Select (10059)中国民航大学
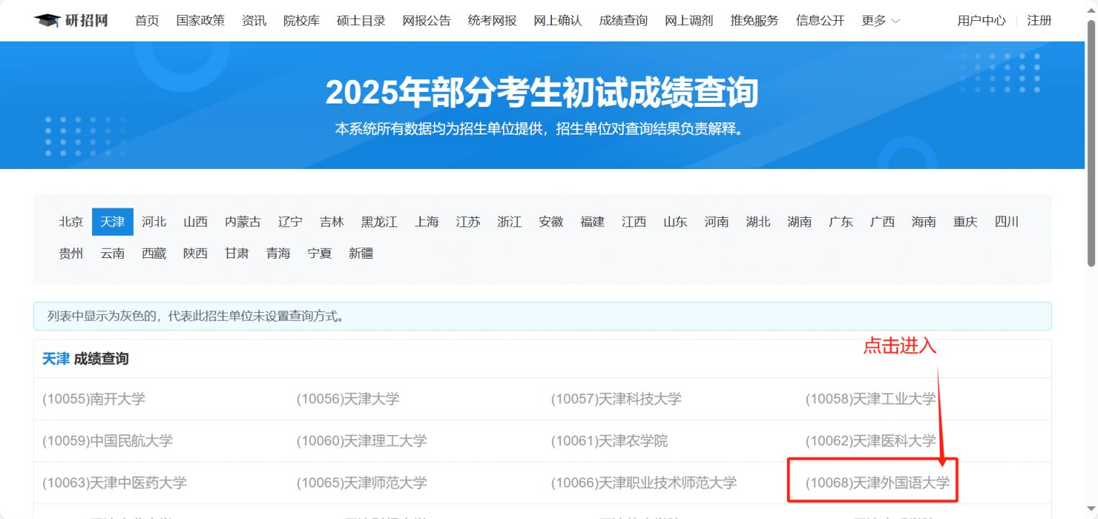1098x519 pixels. pyautogui.click(x=107, y=441)
